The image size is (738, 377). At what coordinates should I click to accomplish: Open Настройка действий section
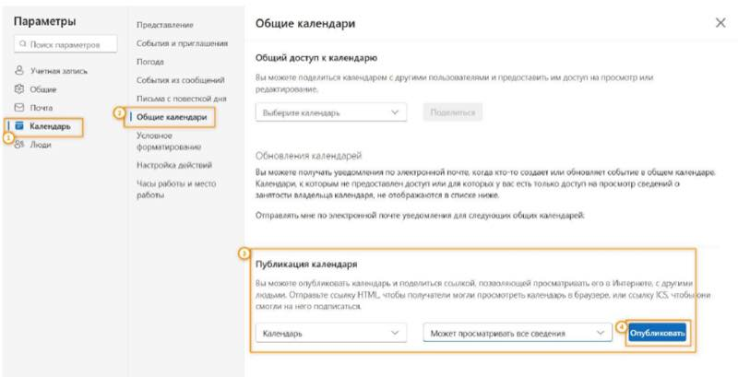click(x=174, y=165)
